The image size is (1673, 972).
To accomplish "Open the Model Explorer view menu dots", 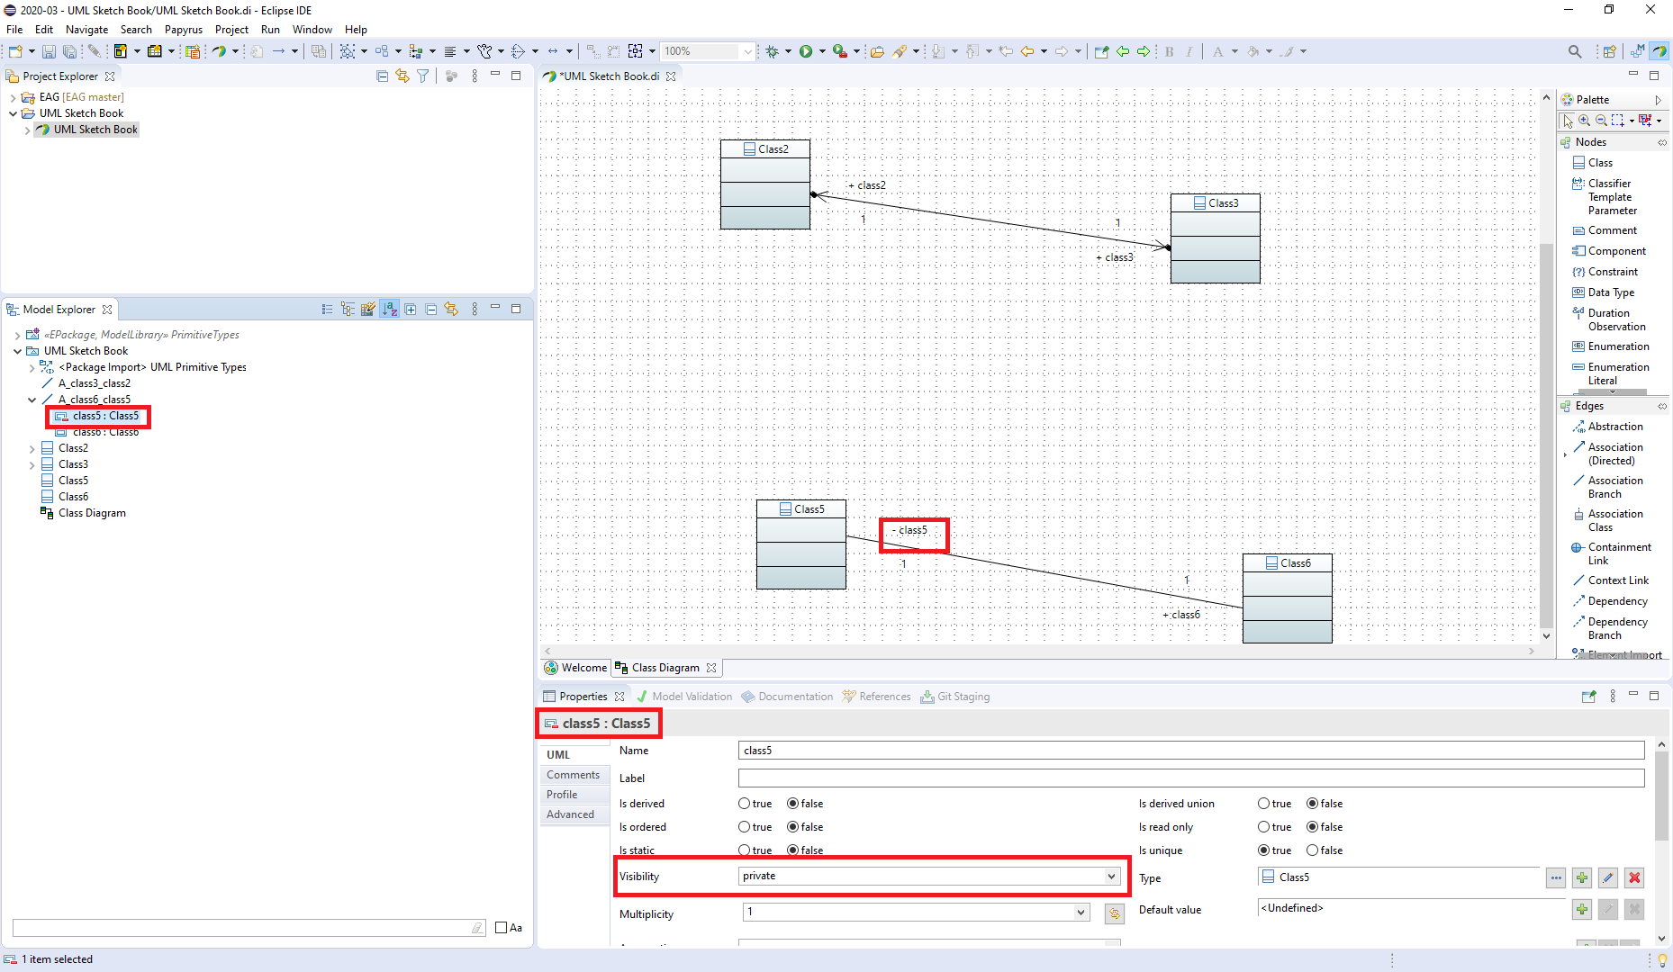I will [475, 309].
